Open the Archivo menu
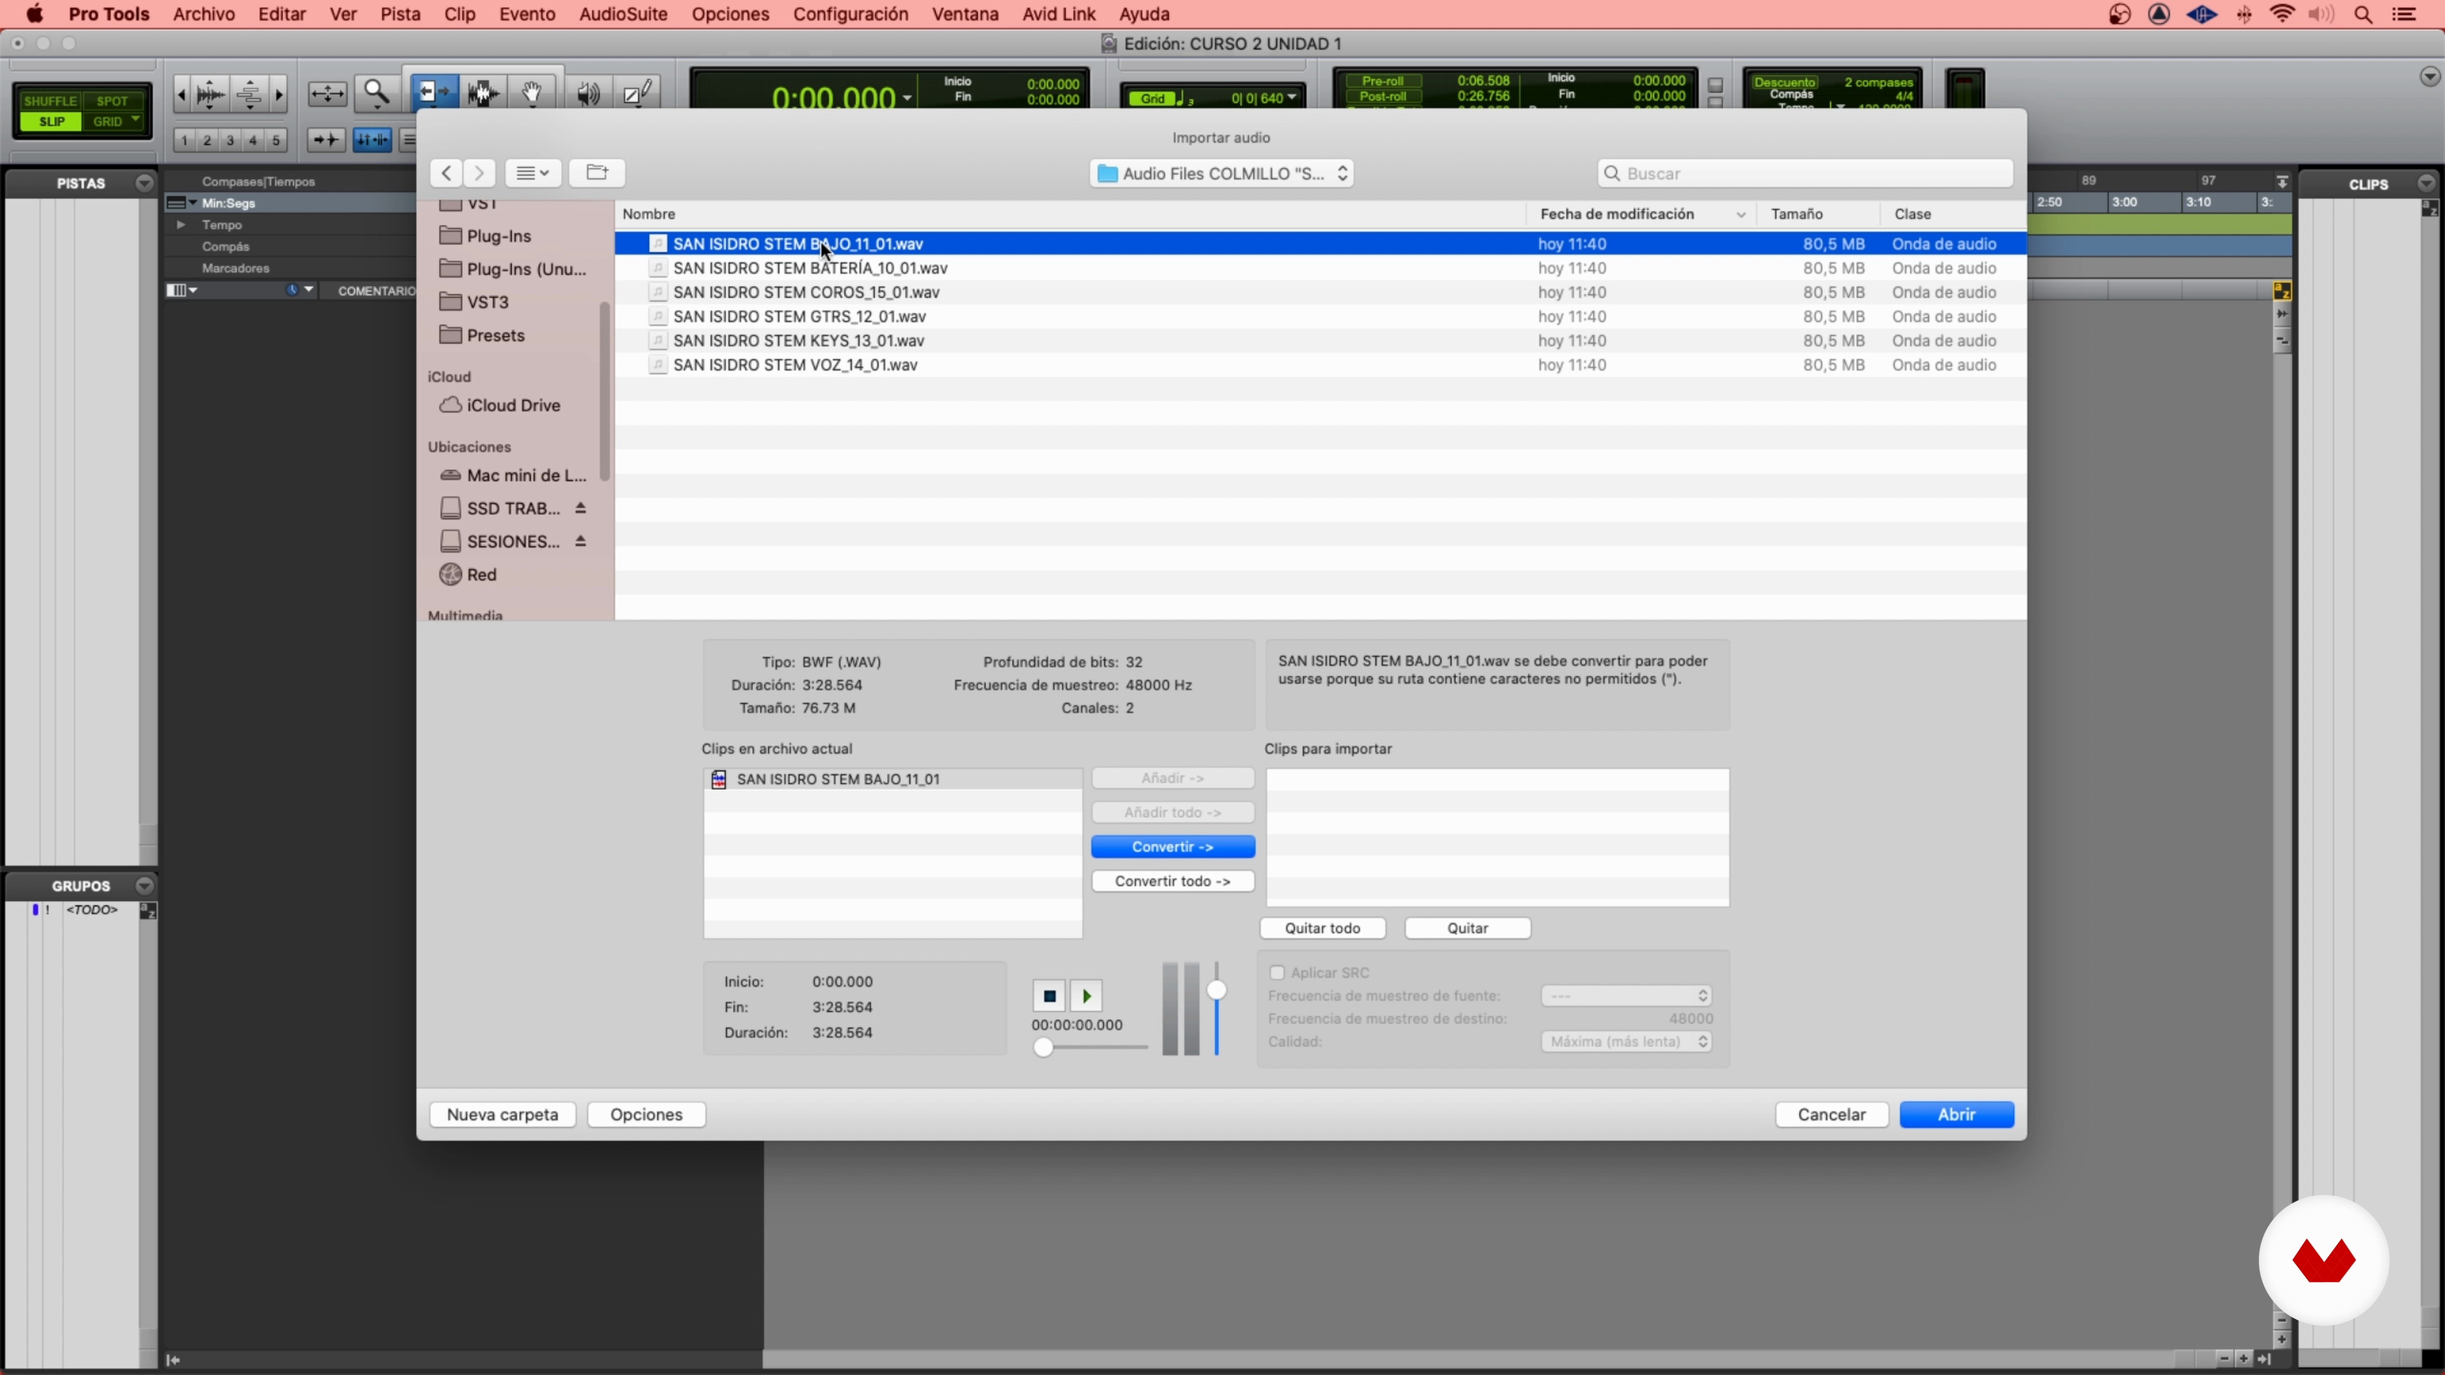 (204, 14)
